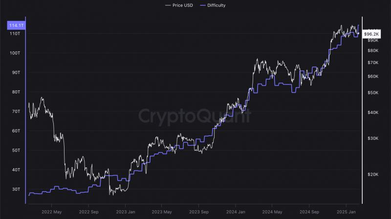Click the purple Difficulty legend line marker
This screenshot has height=219, width=391.
point(203,5)
